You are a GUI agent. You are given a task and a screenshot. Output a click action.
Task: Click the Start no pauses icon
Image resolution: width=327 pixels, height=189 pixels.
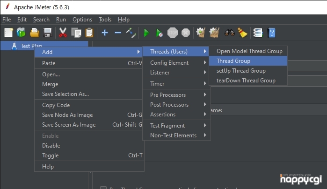pos(160,33)
